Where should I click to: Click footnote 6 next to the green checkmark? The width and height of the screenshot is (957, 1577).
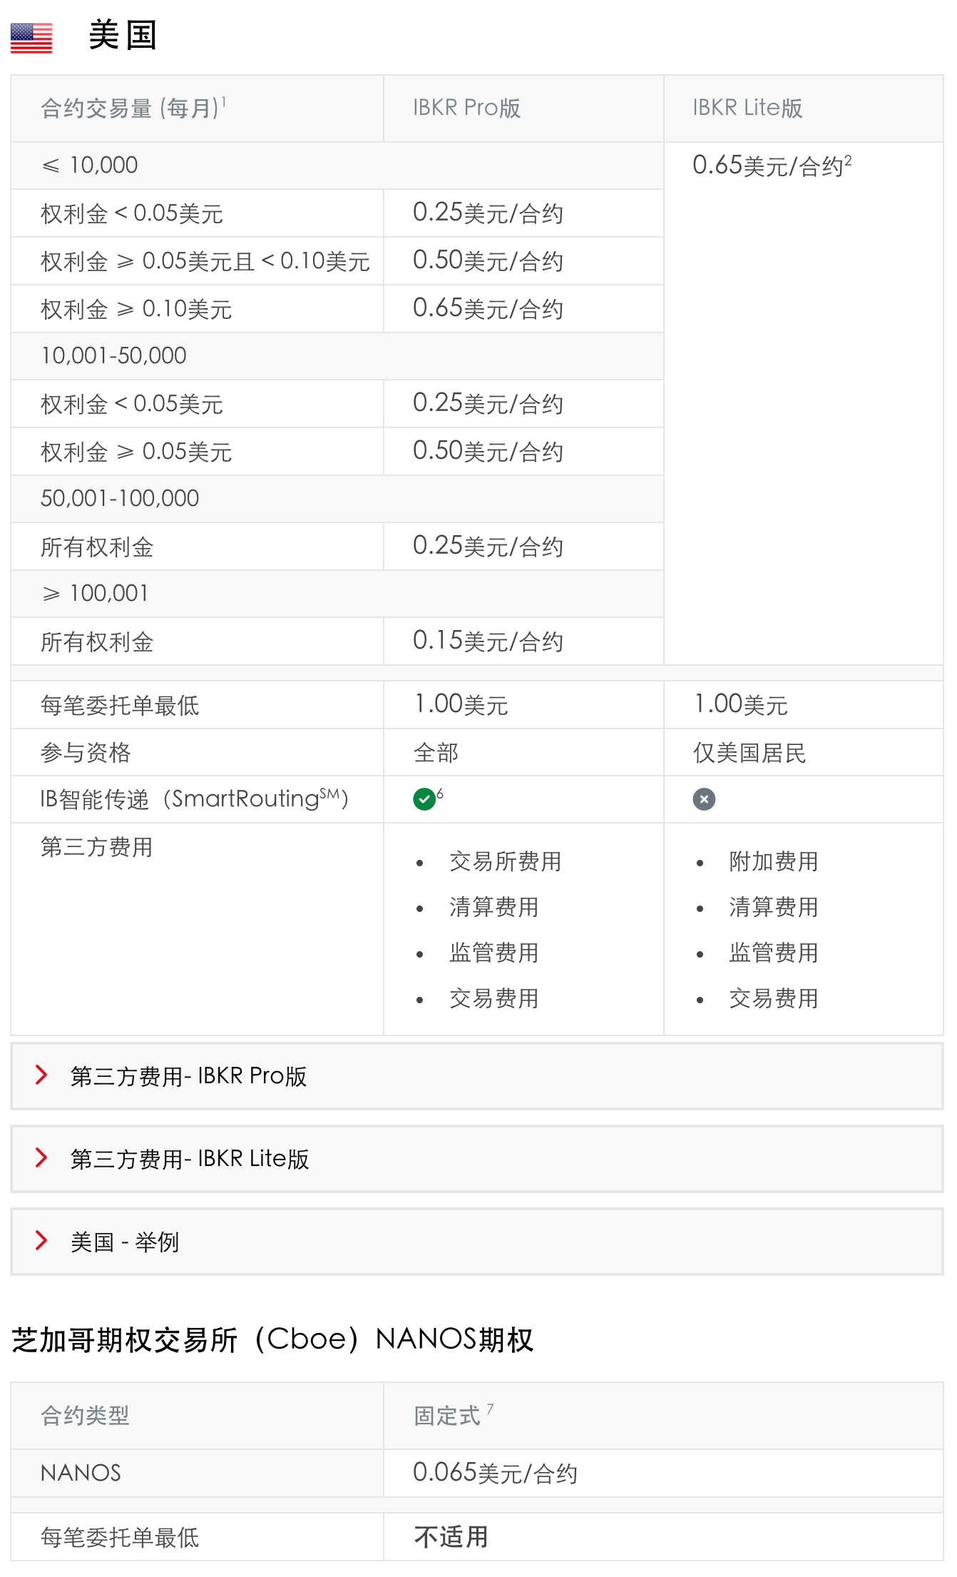[x=440, y=793]
